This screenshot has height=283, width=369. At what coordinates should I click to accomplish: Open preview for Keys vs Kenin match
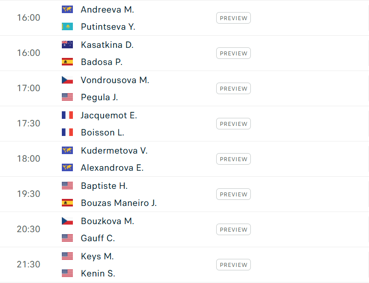coord(233,265)
